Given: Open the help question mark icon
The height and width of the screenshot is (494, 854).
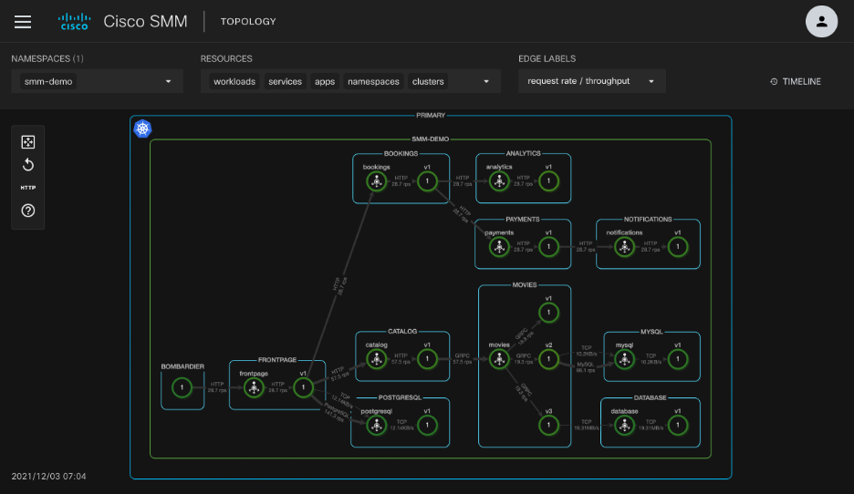Looking at the screenshot, I should [x=28, y=211].
